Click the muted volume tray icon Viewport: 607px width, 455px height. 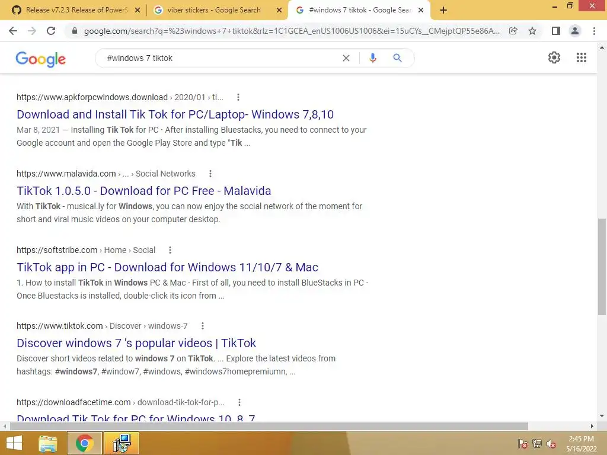pos(551,443)
